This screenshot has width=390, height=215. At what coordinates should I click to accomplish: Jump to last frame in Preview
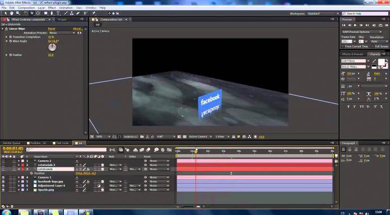pos(367,25)
